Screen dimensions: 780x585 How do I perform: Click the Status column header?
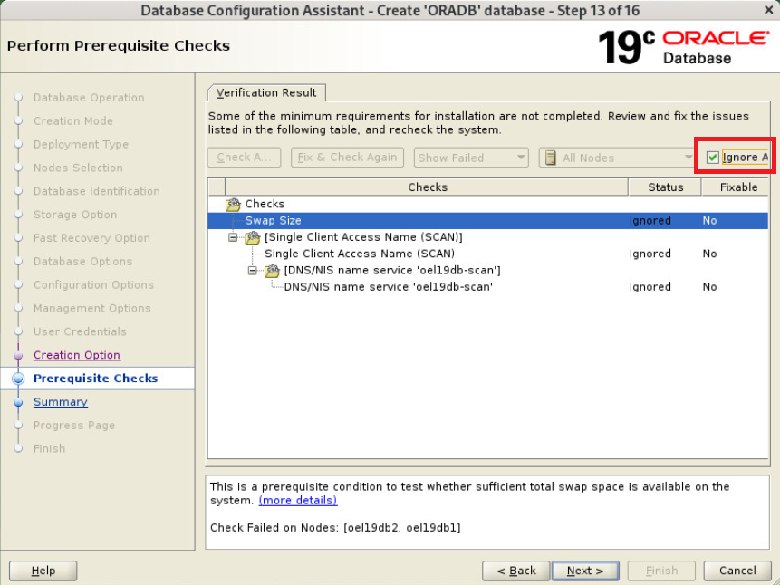665,187
